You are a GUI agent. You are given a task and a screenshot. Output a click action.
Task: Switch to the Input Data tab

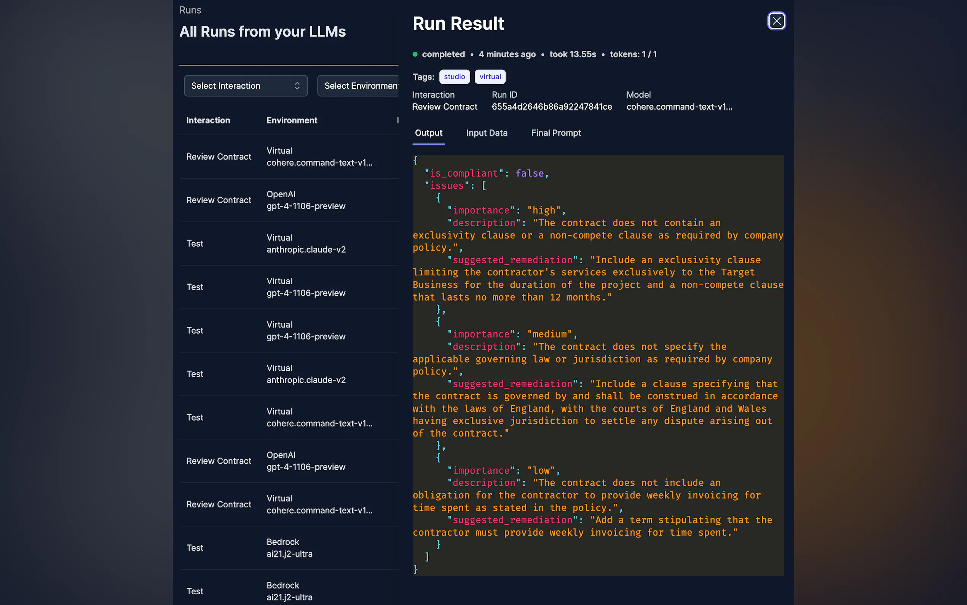pyautogui.click(x=487, y=133)
